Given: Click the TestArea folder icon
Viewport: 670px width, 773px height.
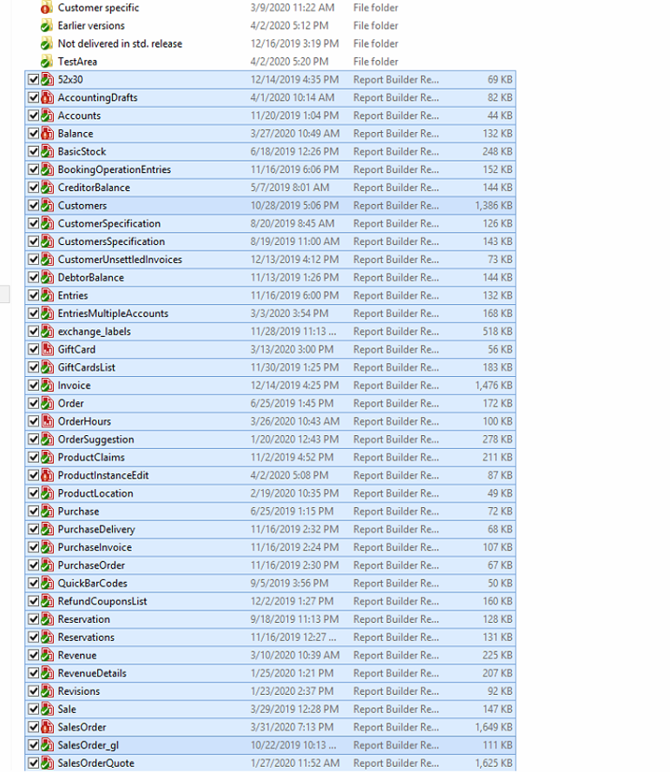Looking at the screenshot, I should pyautogui.click(x=47, y=62).
